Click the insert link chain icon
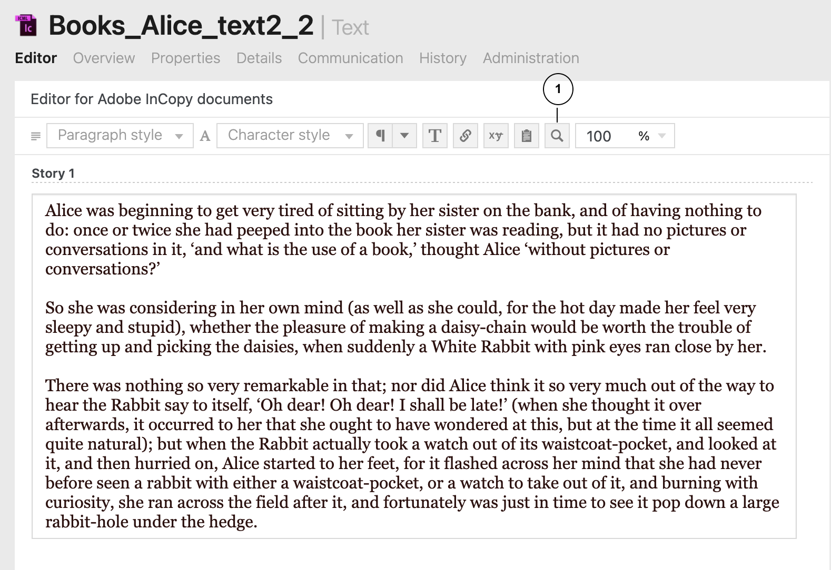Viewport: 831px width, 570px height. [465, 136]
